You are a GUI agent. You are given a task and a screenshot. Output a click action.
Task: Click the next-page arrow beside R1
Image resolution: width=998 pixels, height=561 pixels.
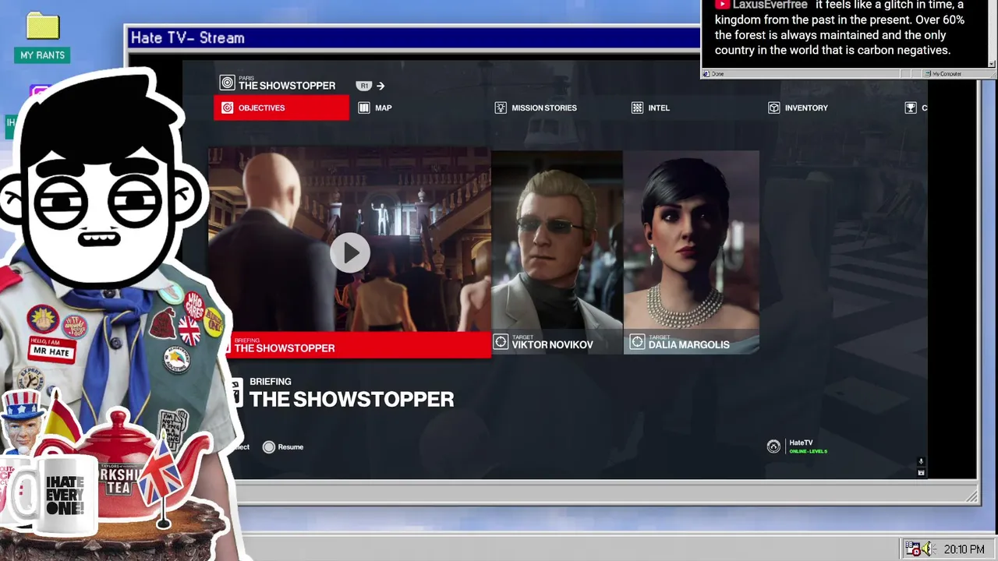click(380, 86)
